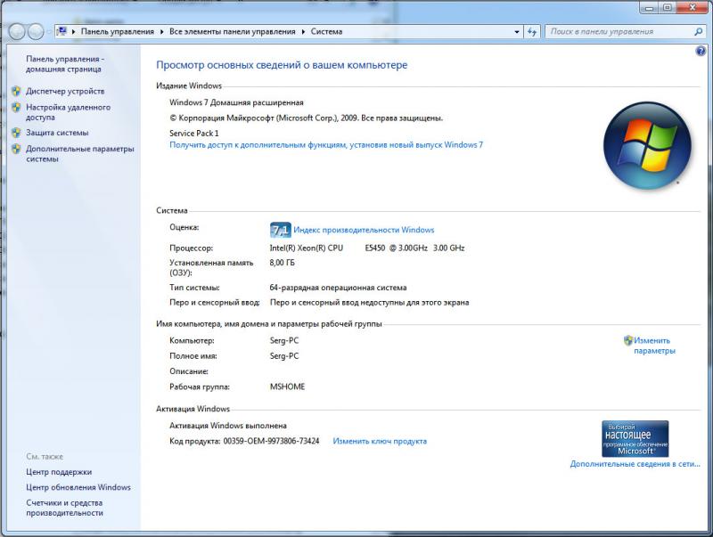Expand arrow after Панель управления breadcrumb
Screen dimensions: 713x537
tap(162, 32)
